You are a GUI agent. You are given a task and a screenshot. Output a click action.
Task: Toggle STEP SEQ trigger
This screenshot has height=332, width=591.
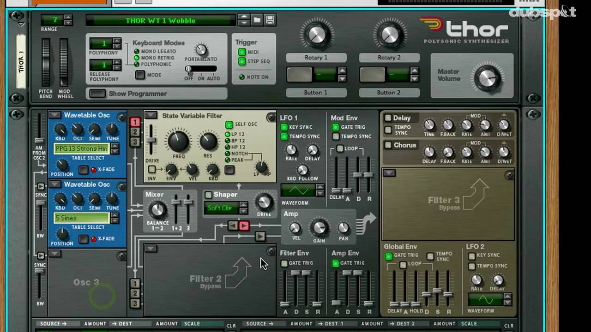pyautogui.click(x=242, y=61)
